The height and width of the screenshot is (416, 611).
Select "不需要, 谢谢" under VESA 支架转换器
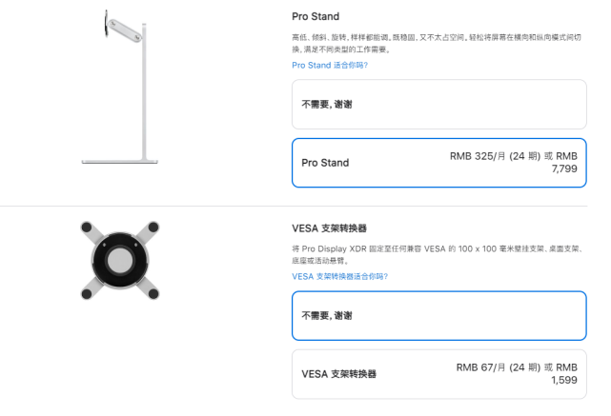[439, 316]
